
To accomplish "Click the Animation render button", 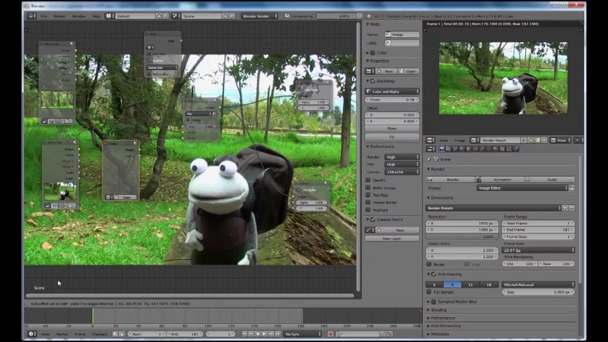I will click(x=500, y=180).
